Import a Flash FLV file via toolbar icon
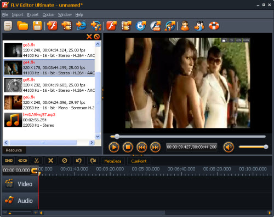Image resolution: width=274 pixels, height=217 pixels. [x=52, y=26]
